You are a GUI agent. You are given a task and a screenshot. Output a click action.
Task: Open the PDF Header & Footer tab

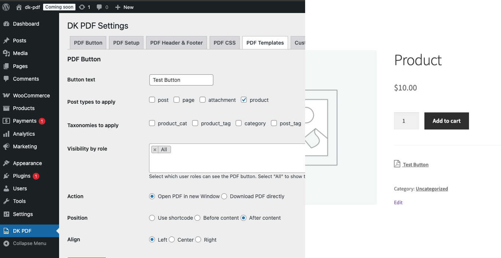pyautogui.click(x=176, y=43)
